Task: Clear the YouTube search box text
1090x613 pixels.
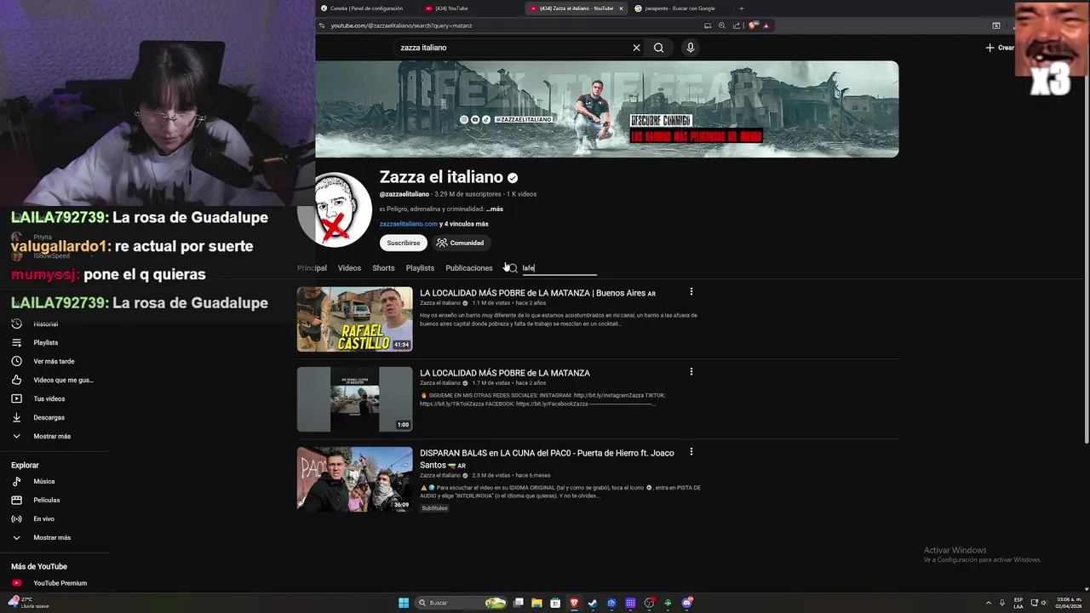Action: (x=636, y=48)
